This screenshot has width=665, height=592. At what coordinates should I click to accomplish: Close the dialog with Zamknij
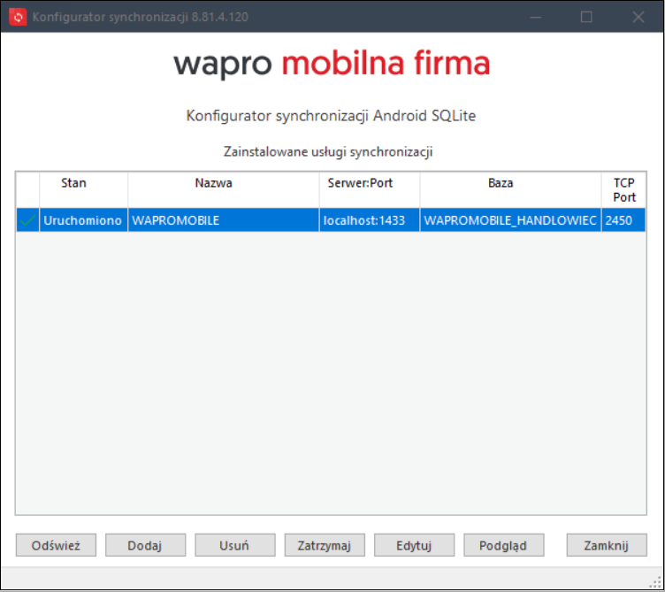[607, 545]
